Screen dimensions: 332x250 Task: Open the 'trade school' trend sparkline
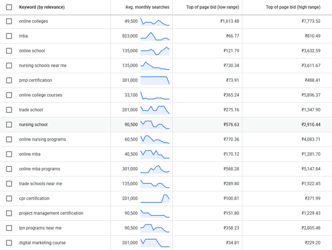point(155,110)
